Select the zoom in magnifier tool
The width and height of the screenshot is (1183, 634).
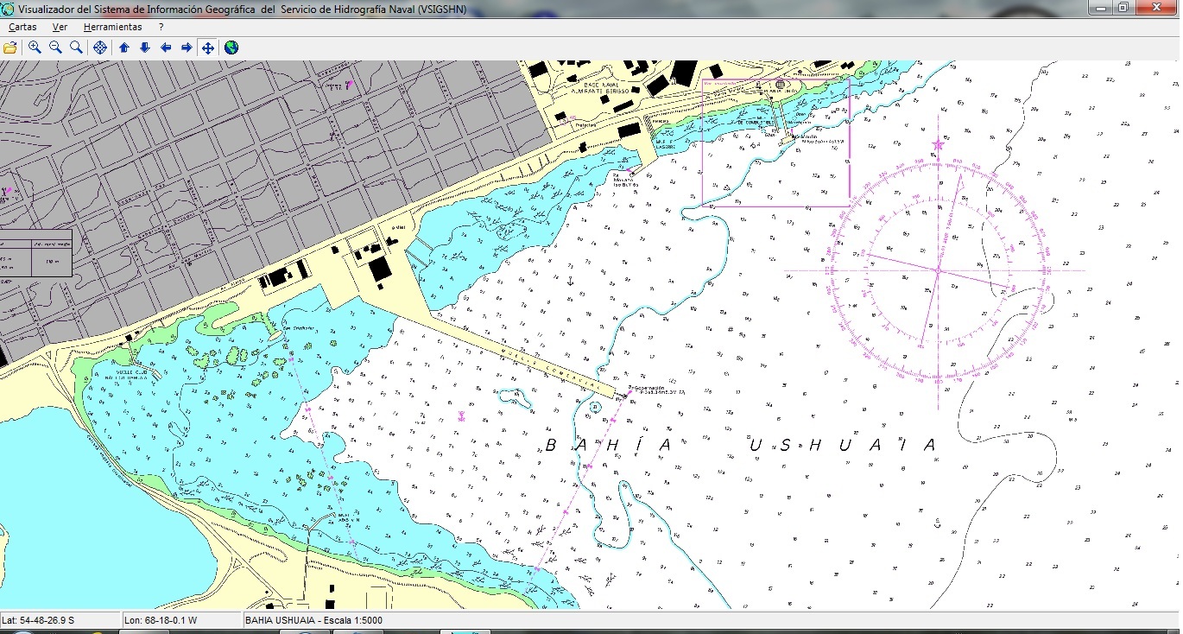click(35, 48)
